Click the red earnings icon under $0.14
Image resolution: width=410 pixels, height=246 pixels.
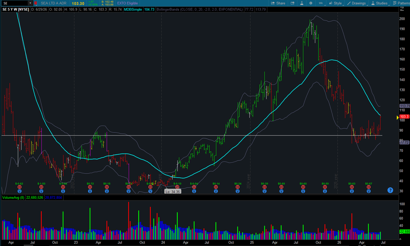[216, 187]
